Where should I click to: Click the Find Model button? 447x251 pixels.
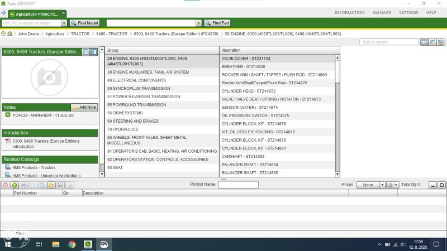(84, 23)
